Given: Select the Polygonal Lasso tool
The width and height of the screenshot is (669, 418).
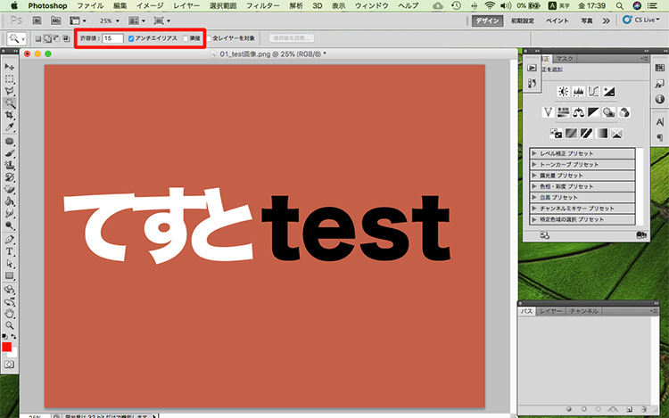Looking at the screenshot, I should point(10,91).
